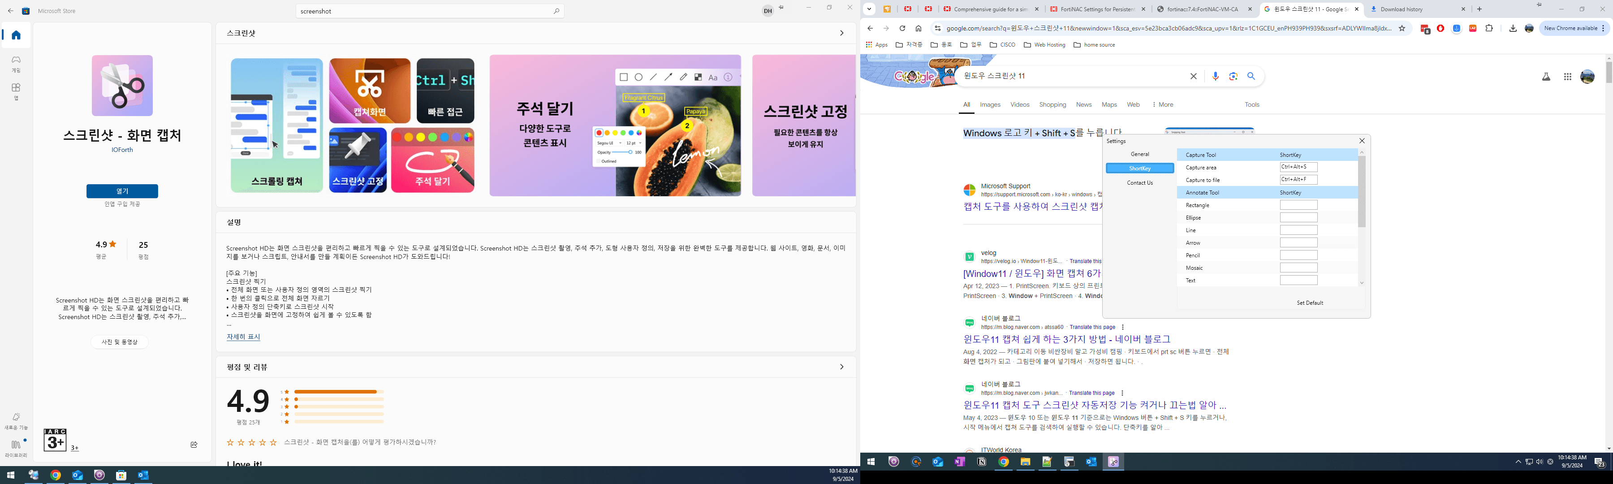Click the share icon on the app page
Screen dimensions: 1613x484
194,445
